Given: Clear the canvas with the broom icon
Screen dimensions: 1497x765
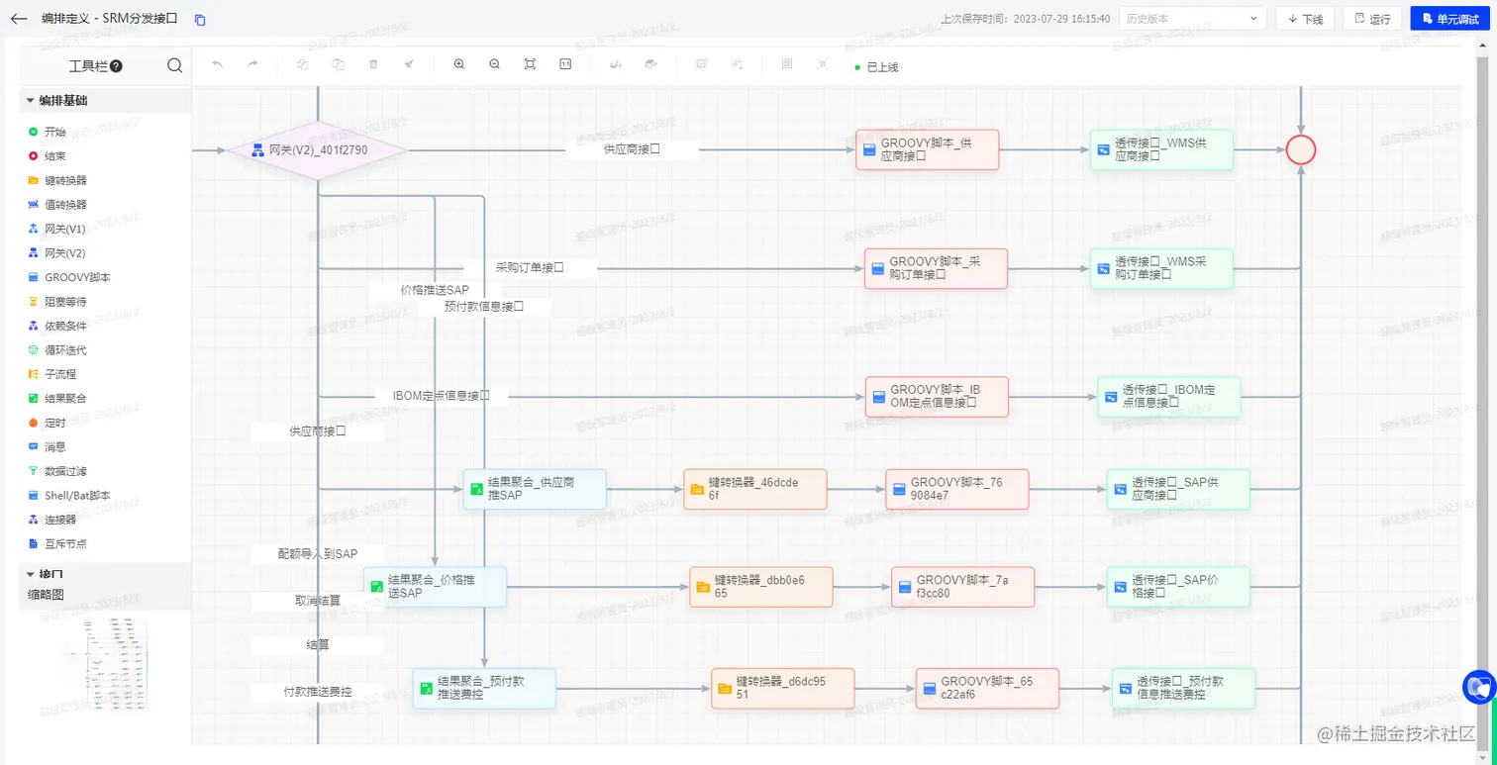Looking at the screenshot, I should click(408, 64).
